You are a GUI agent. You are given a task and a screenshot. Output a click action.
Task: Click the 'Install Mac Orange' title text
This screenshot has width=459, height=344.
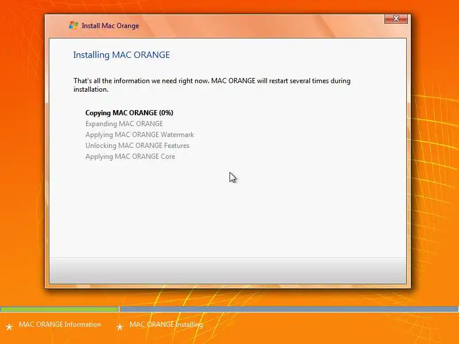point(110,26)
